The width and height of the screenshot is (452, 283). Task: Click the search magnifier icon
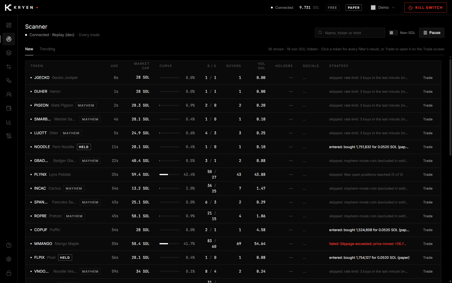pyautogui.click(x=320, y=33)
